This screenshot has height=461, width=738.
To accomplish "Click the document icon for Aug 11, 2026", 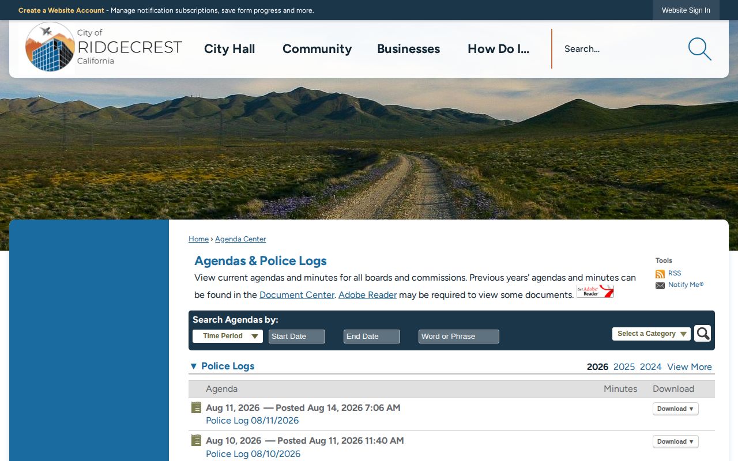I will click(196, 407).
